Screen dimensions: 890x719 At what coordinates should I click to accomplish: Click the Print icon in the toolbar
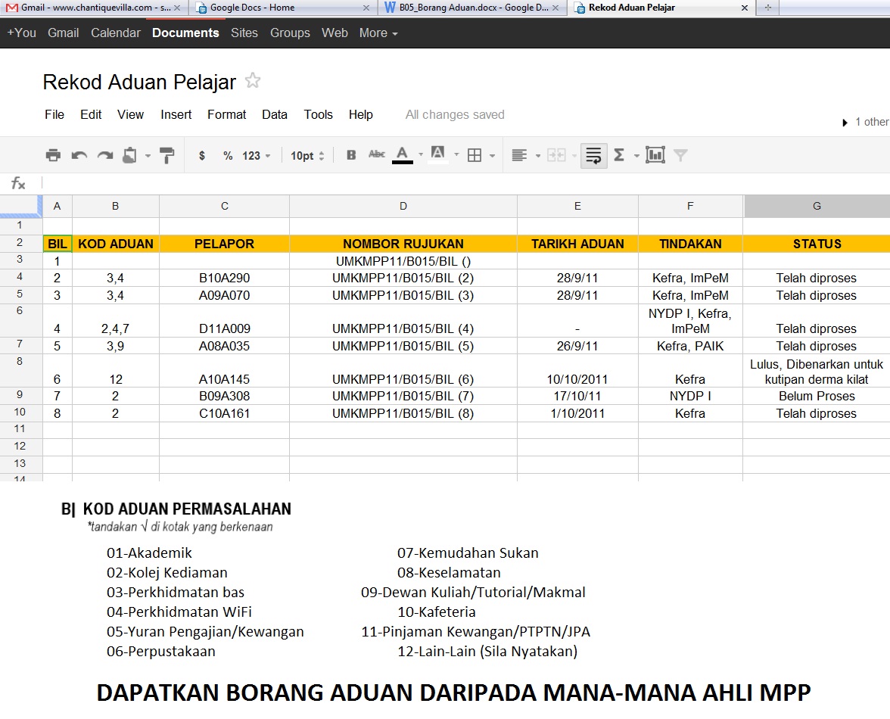pos(53,154)
